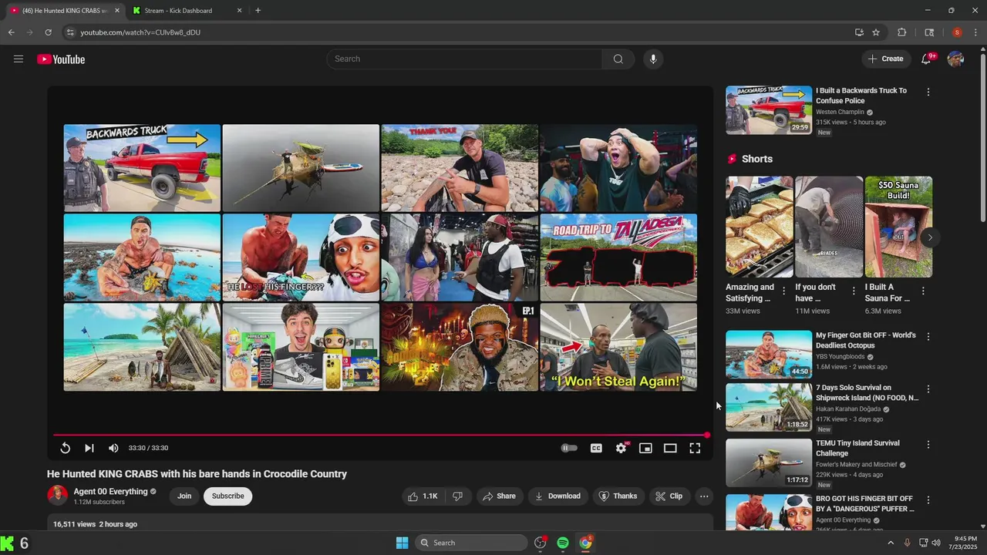The image size is (987, 555).
Task: Open Chrome's three-dot menu
Action: pyautogui.click(x=975, y=32)
